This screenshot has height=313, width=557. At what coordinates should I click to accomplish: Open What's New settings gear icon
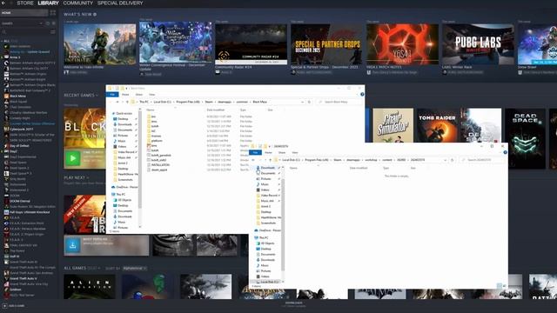pos(95,15)
